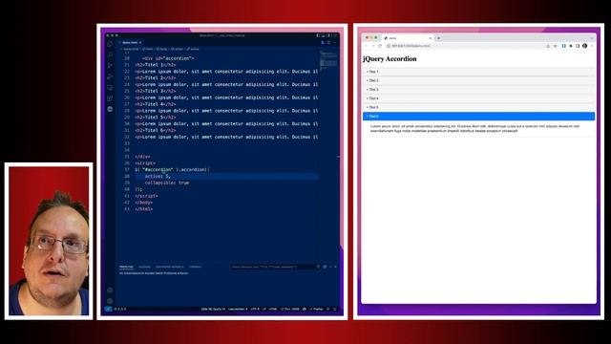
Task: Open the Accounts icon in VS Code activity bar
Action: tap(110, 290)
